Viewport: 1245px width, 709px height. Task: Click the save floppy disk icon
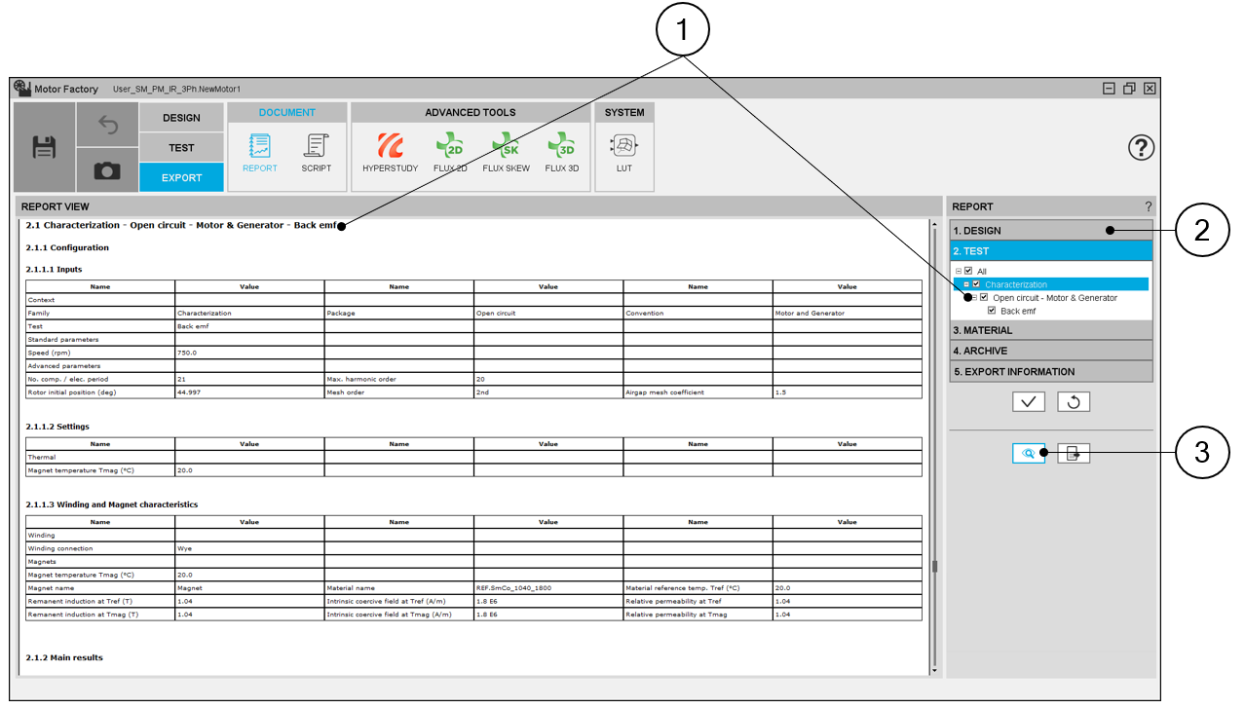[44, 147]
